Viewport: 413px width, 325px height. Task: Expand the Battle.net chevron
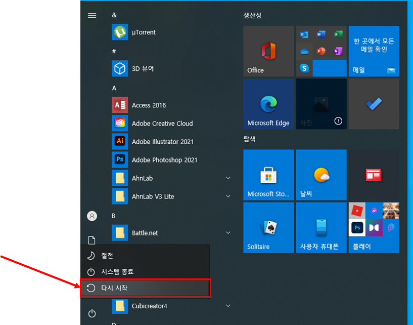pos(228,233)
